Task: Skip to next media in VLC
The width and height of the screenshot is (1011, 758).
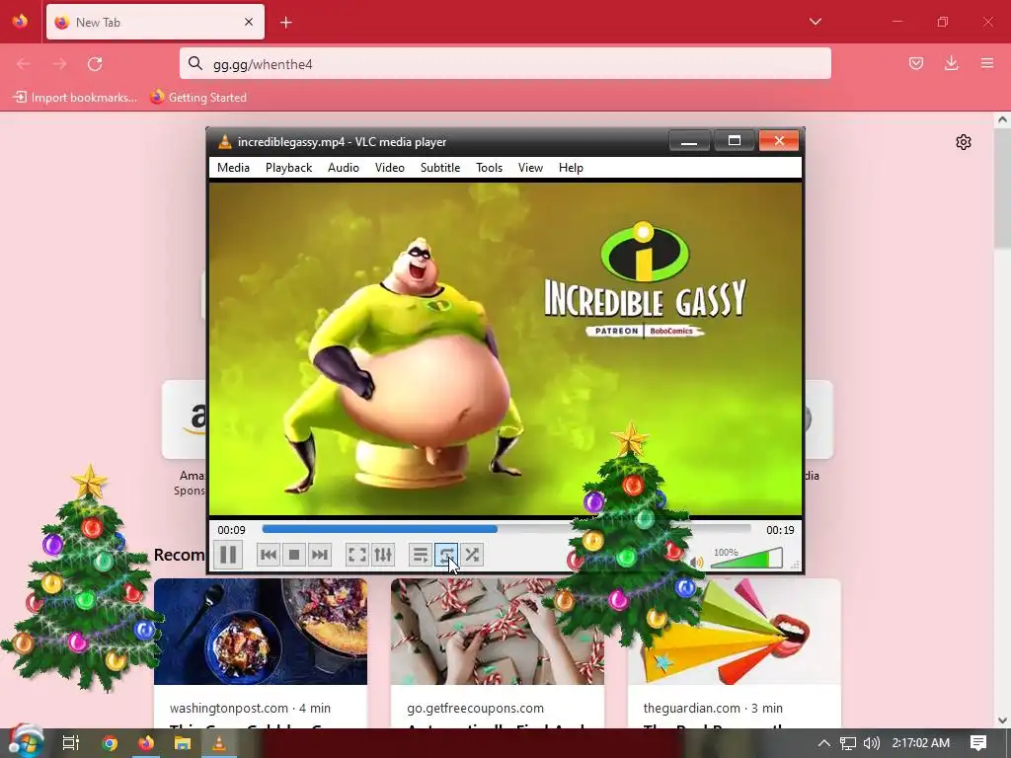Action: 320,555
